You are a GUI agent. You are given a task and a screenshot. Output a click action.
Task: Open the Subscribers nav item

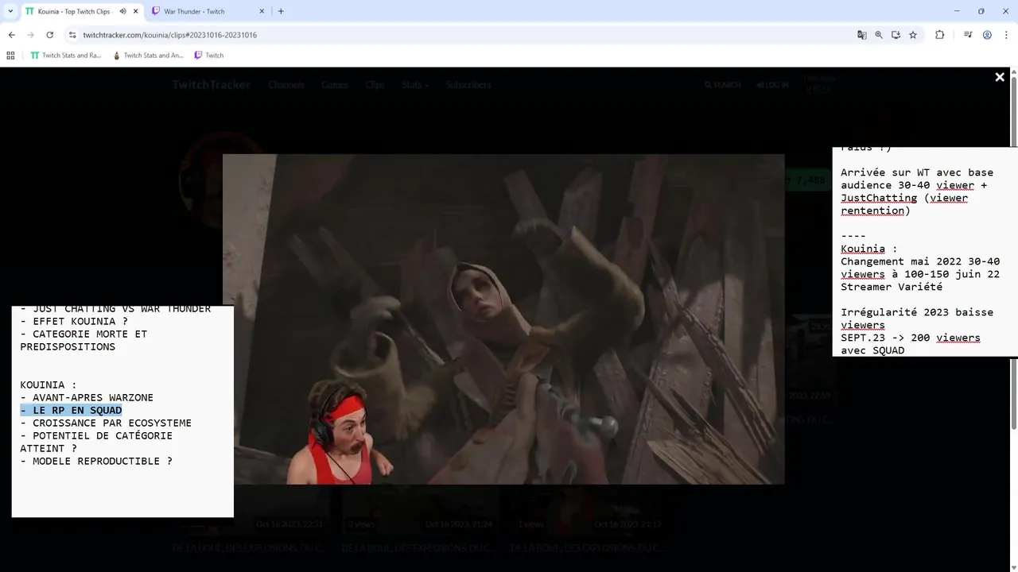coord(468,85)
